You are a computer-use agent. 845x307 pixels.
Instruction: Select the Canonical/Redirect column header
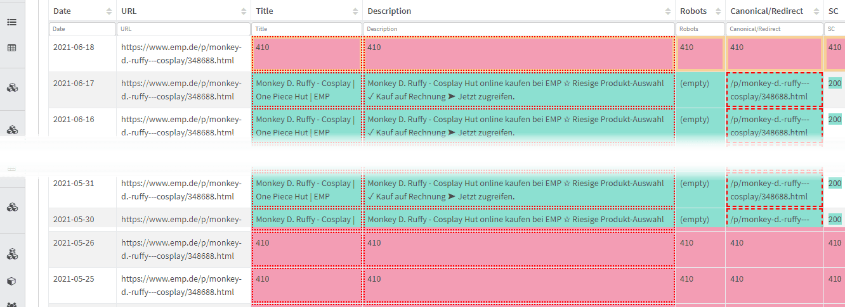(767, 11)
